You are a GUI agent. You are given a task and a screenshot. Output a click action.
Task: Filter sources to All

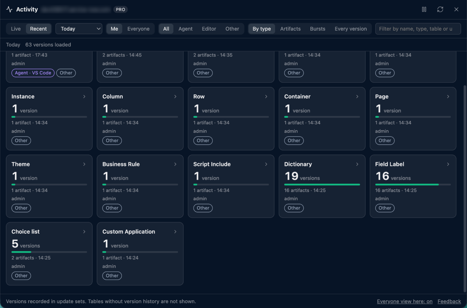click(166, 29)
